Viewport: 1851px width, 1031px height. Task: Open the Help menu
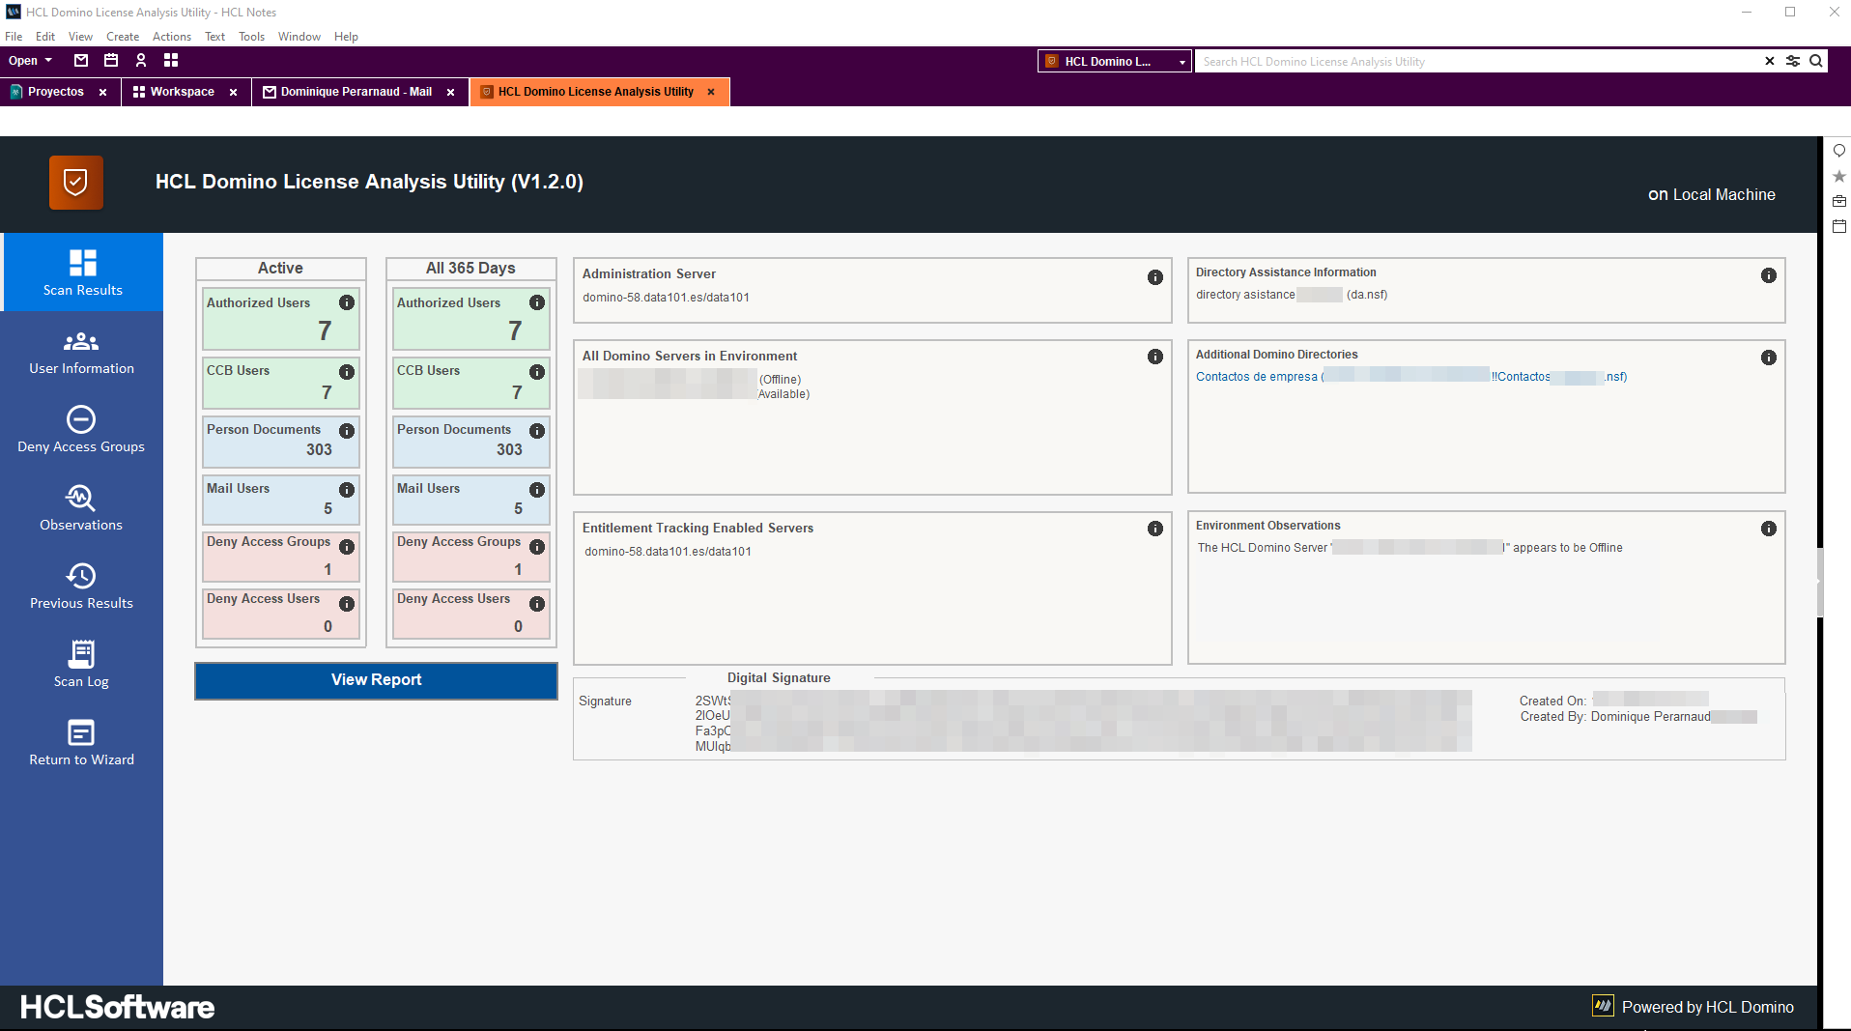[346, 37]
